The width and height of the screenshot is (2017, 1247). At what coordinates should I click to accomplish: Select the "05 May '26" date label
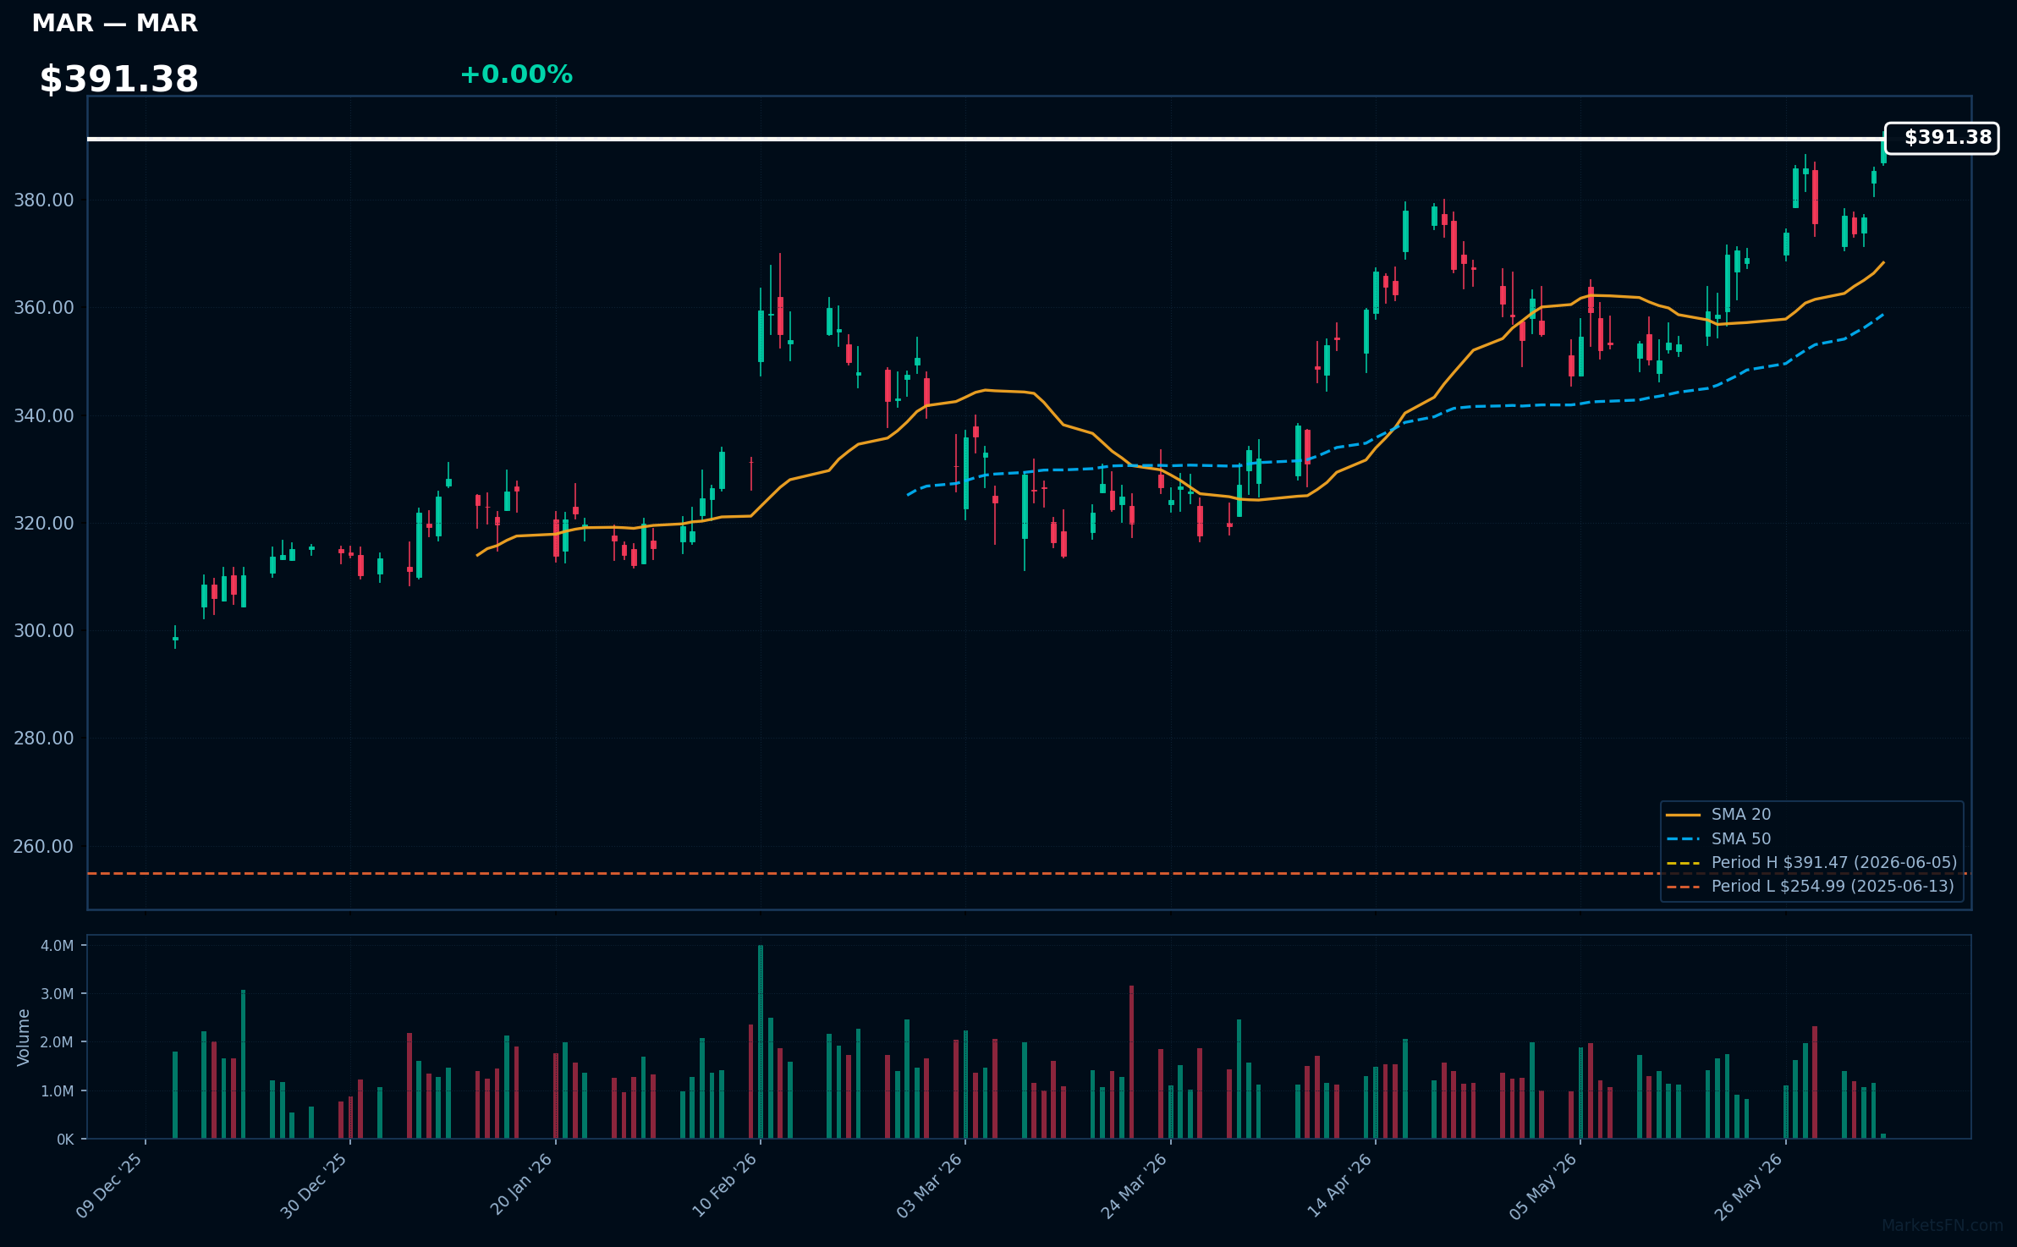1544,1185
